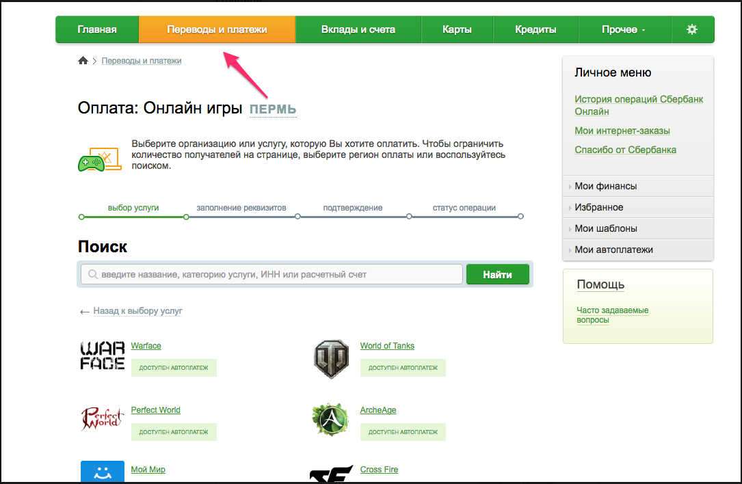Click заполнение реквизитов progress step

[241, 208]
